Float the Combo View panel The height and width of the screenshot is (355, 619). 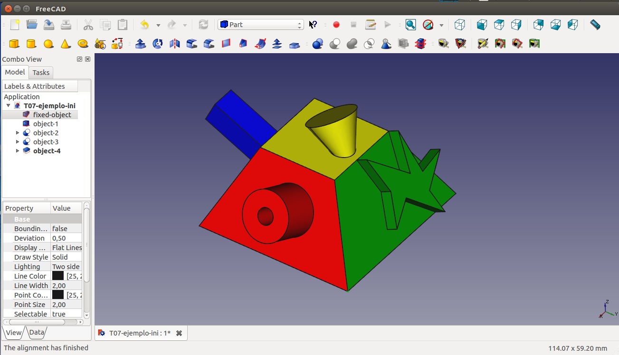79,59
